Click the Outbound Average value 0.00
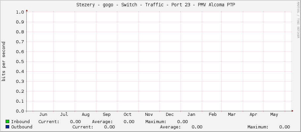301x132 pixels. [197, 127]
